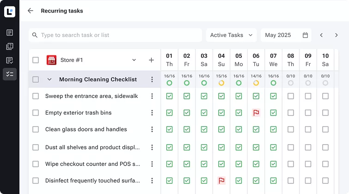Open options menu for Morning Cleaning Checklist
Image resolution: width=349 pixels, height=194 pixels.
point(152,79)
